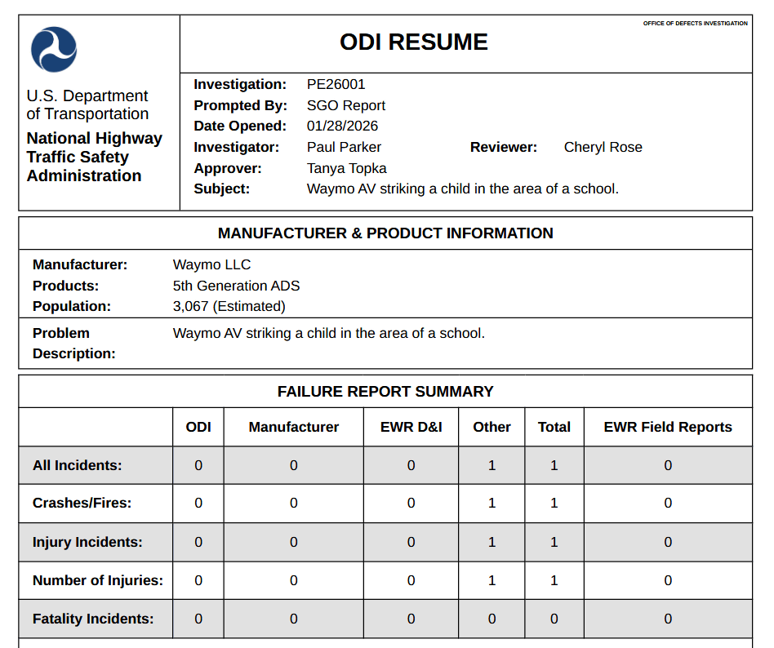Click reviewer name Cheryl Rose
Viewport: 774px width, 648px height.
pos(603,147)
